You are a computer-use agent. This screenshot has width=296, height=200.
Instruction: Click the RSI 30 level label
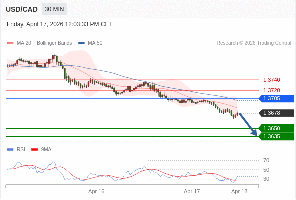coord(266,179)
